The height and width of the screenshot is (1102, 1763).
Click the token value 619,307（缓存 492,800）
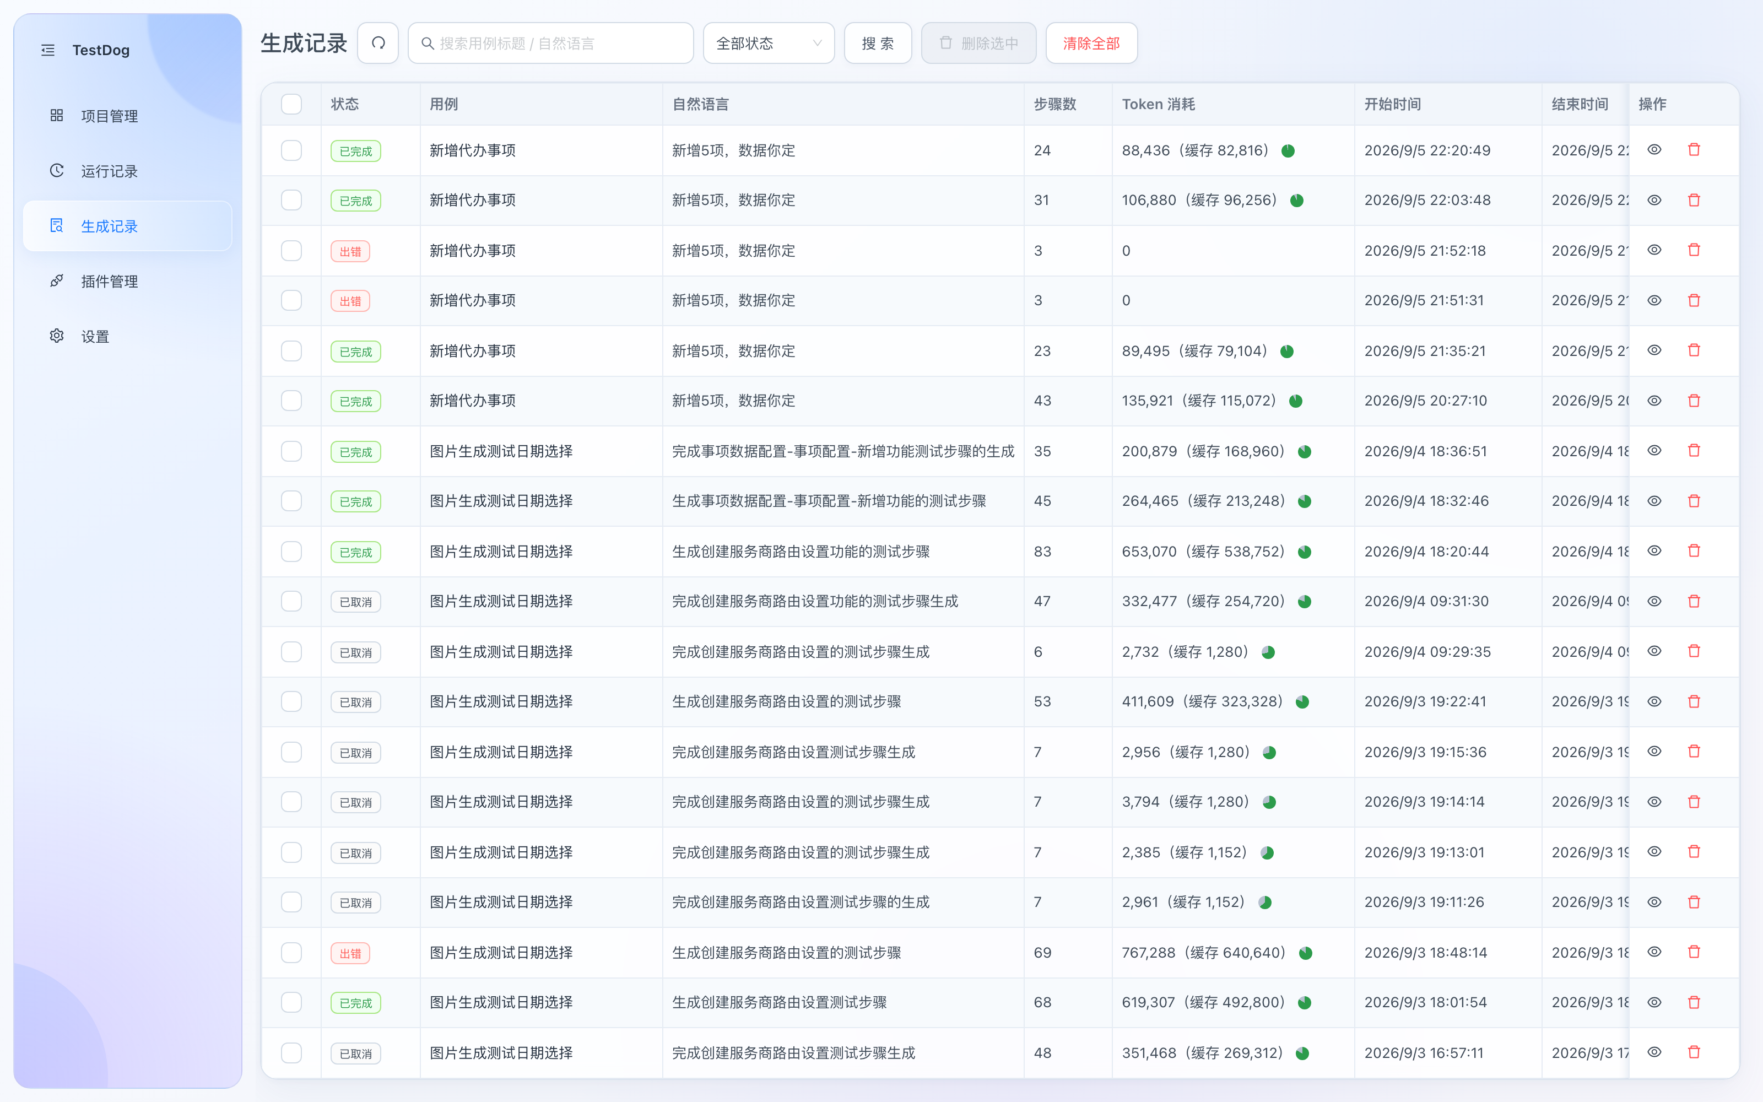point(1204,1002)
